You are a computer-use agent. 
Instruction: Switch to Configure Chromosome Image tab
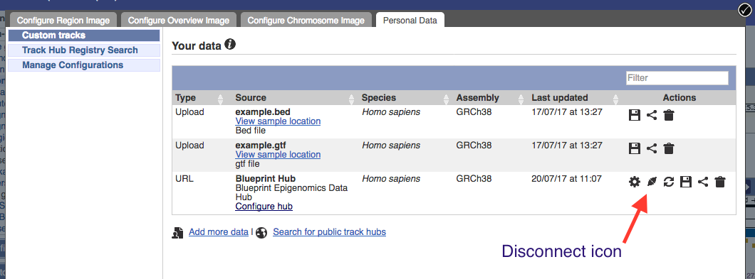point(306,21)
